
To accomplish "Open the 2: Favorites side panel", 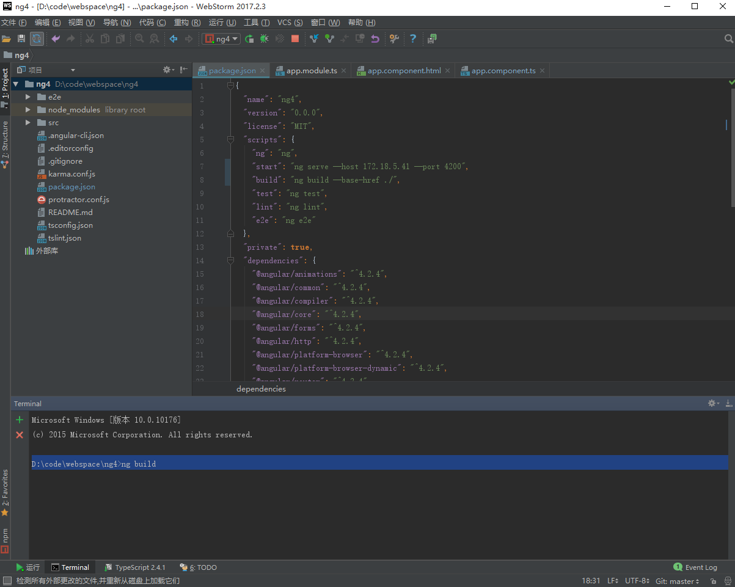I will click(x=5, y=492).
